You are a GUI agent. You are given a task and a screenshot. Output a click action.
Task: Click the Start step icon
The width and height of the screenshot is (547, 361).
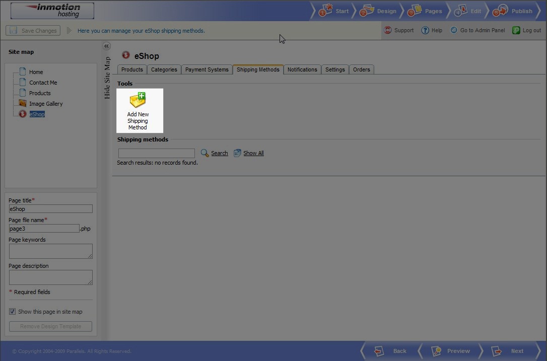(325, 11)
